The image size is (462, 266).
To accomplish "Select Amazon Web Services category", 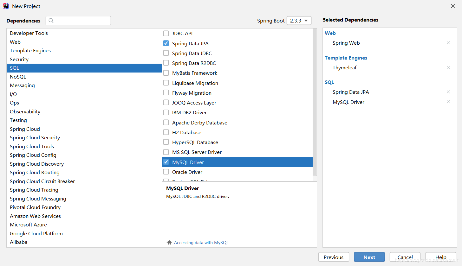I will (x=84, y=216).
